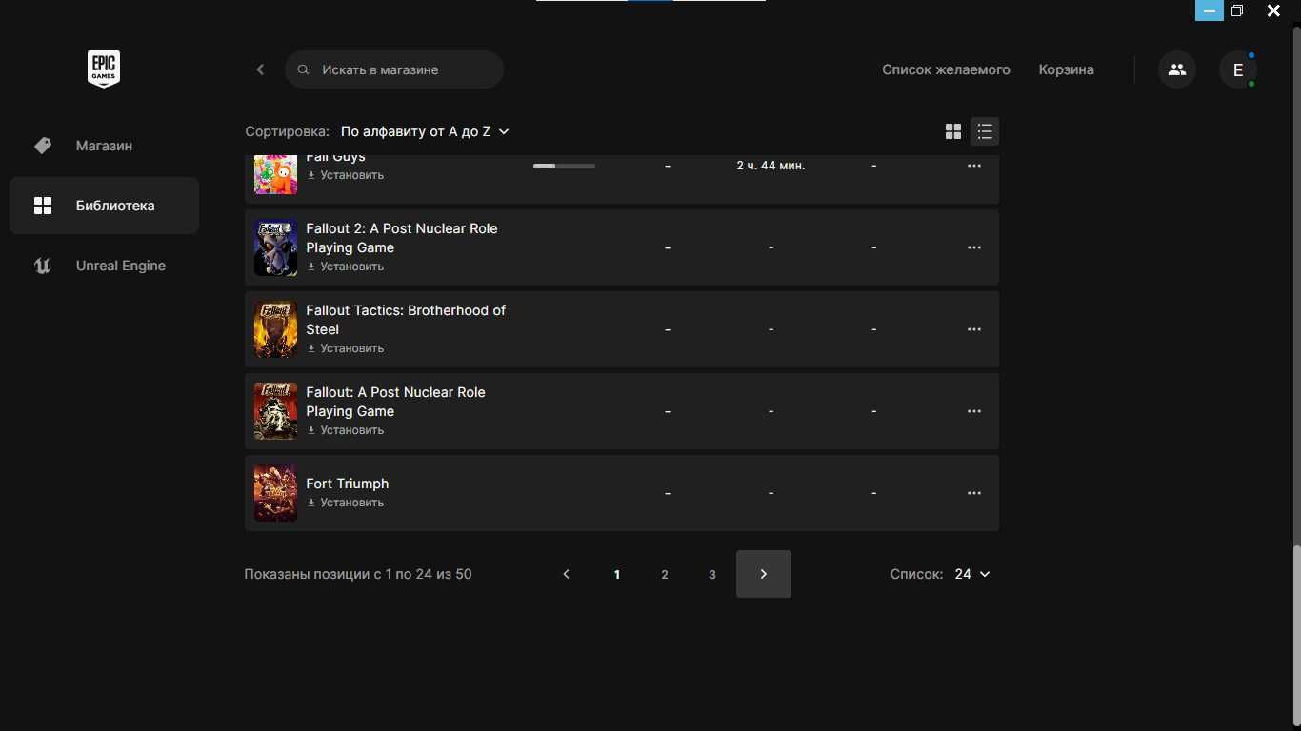This screenshot has width=1301, height=731.
Task: Switch to grid view
Action: [x=953, y=131]
